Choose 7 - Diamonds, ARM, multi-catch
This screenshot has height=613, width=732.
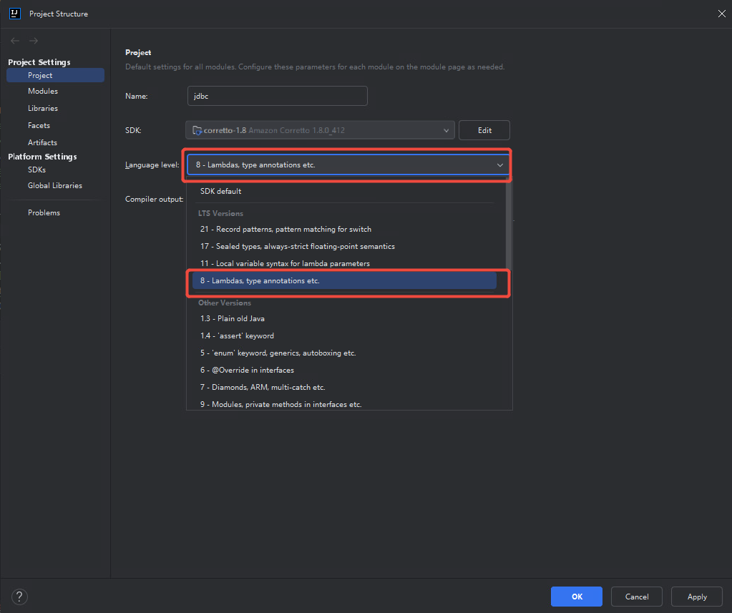click(344, 387)
